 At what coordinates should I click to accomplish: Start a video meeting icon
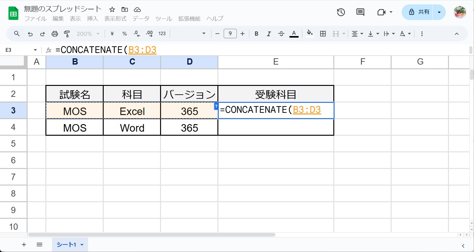click(381, 12)
